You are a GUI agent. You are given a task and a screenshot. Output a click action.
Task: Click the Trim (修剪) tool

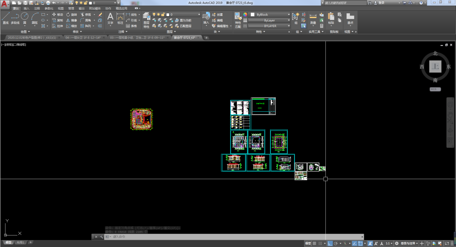pyautogui.click(x=86, y=15)
